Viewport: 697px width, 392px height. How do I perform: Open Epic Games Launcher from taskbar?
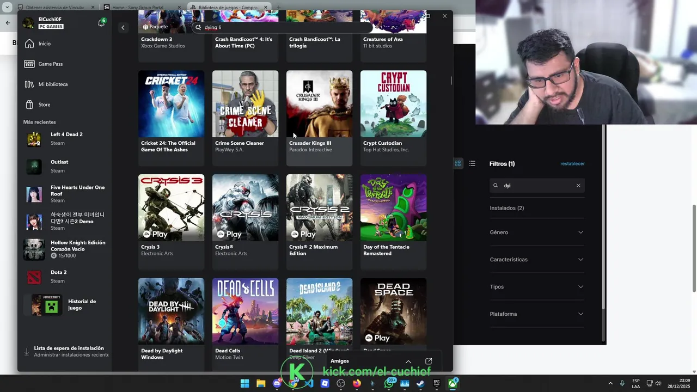tap(437, 383)
